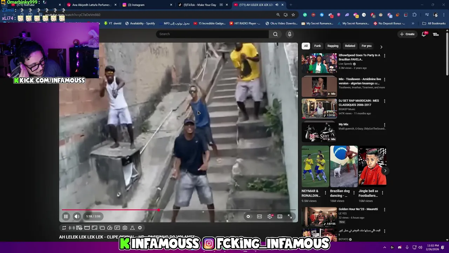Bookmark this page with the star icon
The height and width of the screenshot is (253, 449).
click(x=293, y=15)
